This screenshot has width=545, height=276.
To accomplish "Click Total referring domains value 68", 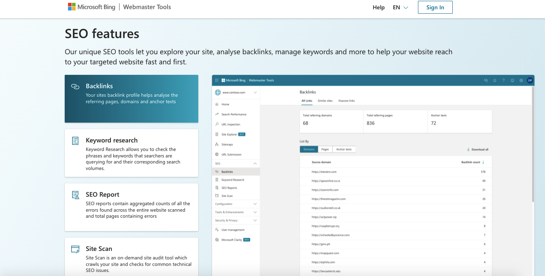I will coord(305,123).
